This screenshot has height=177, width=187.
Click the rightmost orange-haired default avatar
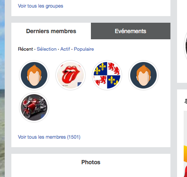[143, 75]
